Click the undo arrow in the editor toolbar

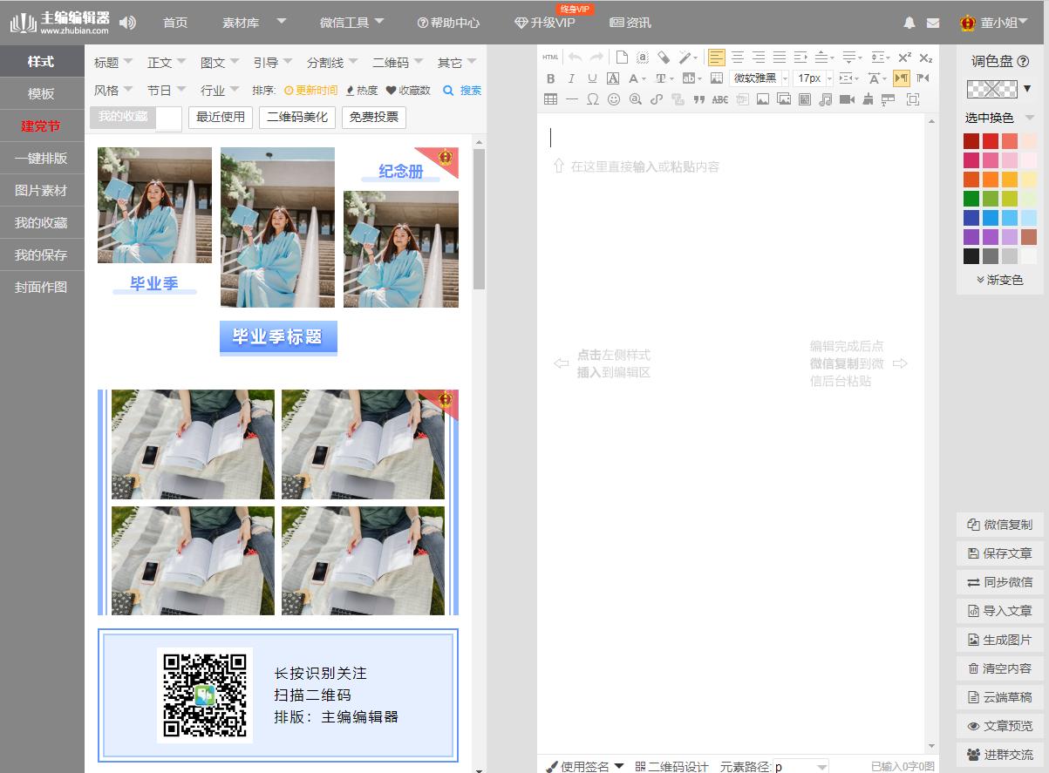(574, 57)
